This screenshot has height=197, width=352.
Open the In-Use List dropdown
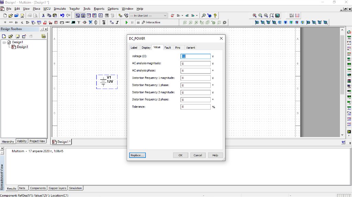click(x=165, y=15)
